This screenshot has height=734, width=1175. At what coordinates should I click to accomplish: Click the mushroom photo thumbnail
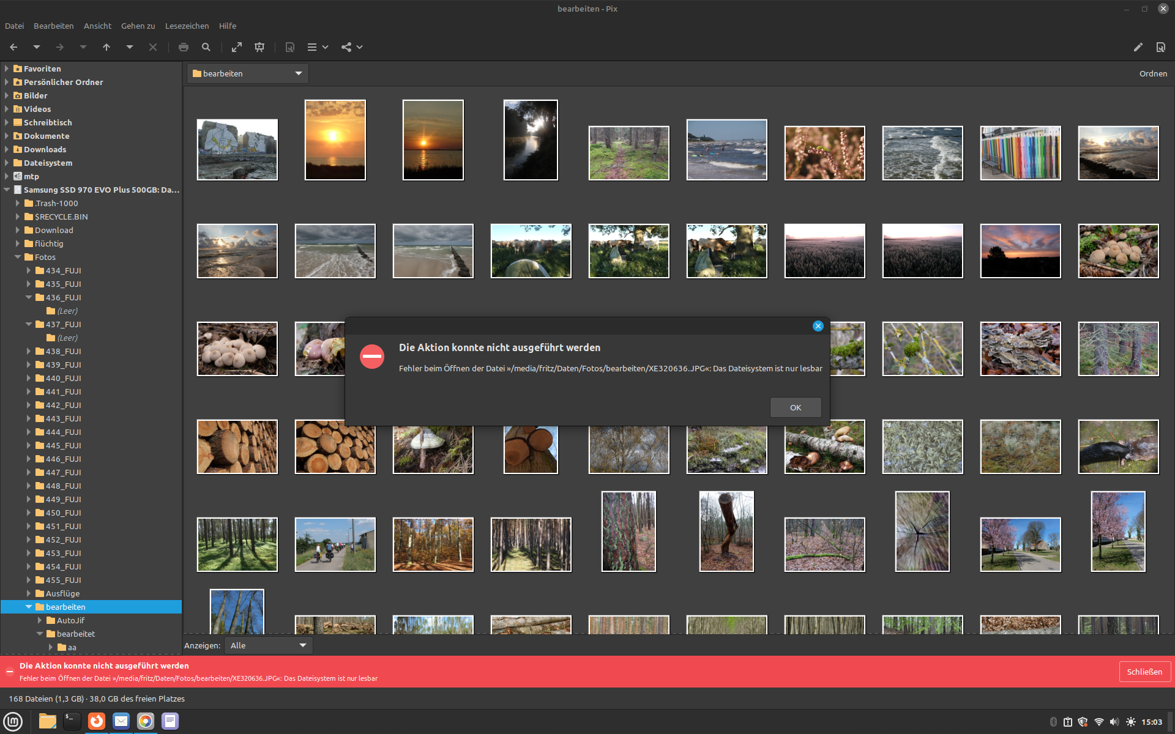pyautogui.click(x=236, y=349)
